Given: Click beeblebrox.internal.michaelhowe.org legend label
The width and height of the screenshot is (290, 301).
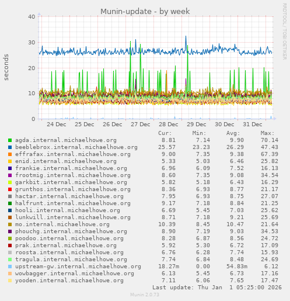Looking at the screenshot, I should click(76, 147).
